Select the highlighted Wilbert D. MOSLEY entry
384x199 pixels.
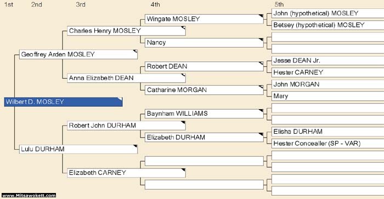pos(63,102)
